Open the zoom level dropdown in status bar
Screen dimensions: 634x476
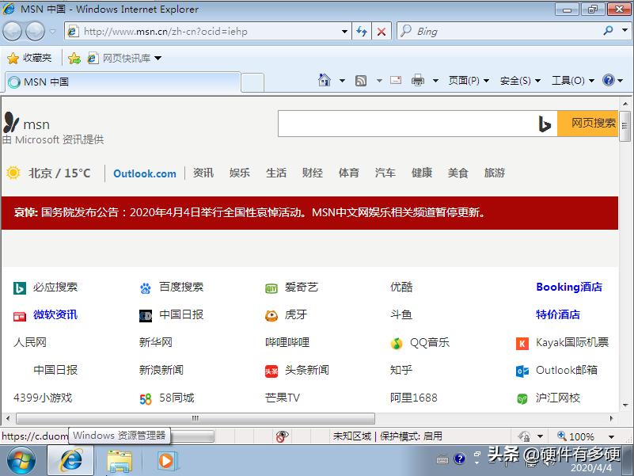tap(609, 436)
